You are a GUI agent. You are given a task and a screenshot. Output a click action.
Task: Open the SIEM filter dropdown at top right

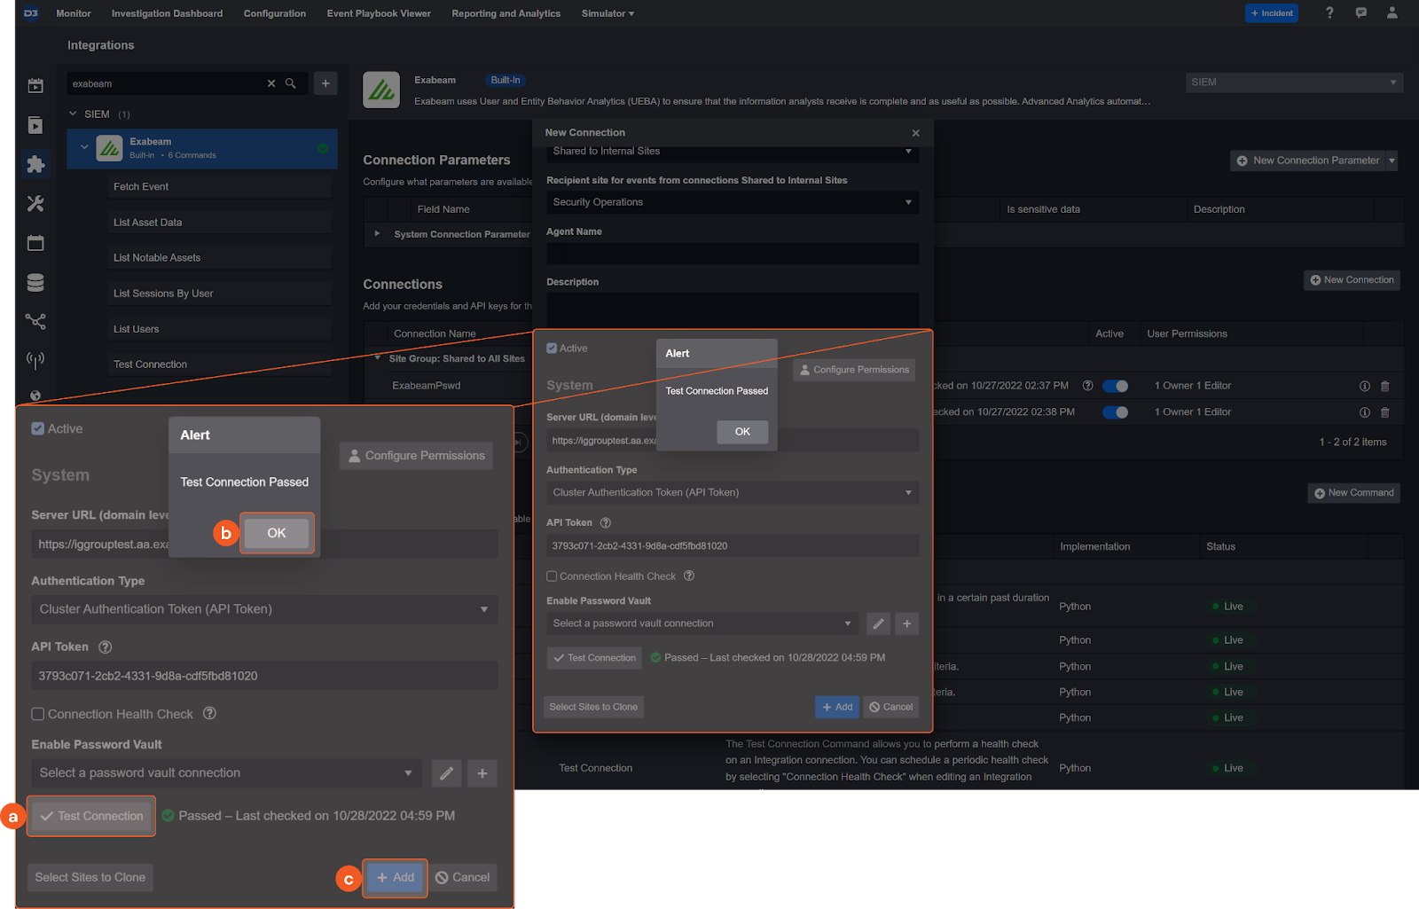[x=1294, y=82]
